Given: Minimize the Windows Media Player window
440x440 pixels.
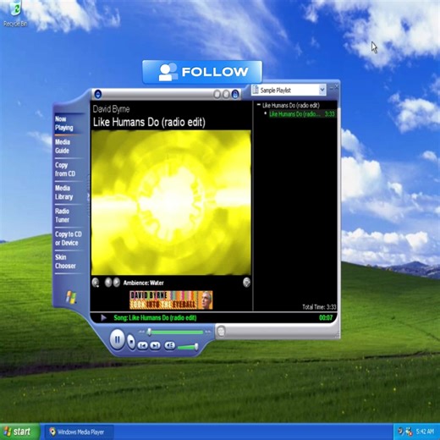Looking at the screenshot, I should point(331,88).
